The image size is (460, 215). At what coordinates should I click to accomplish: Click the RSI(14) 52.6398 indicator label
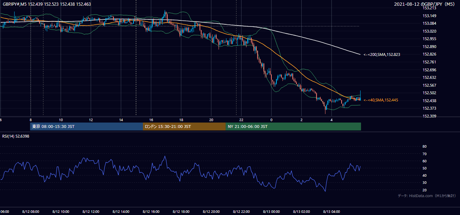[x=15, y=136]
